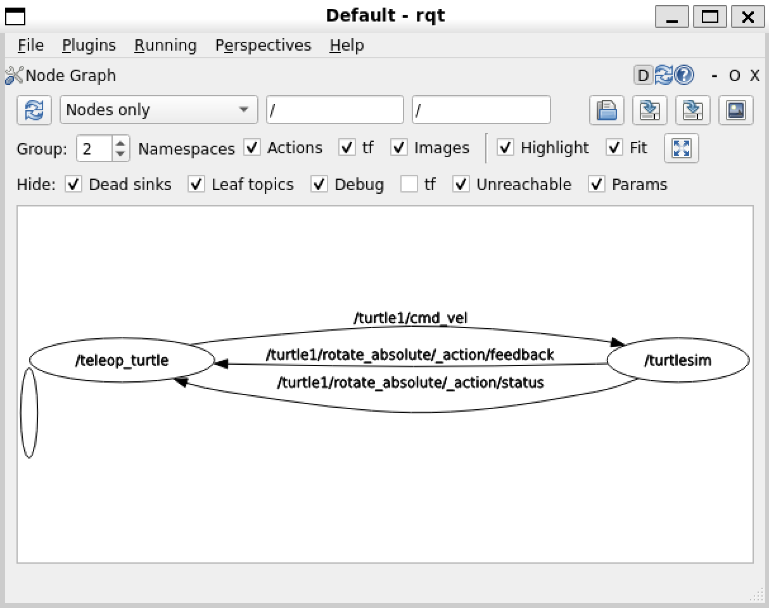Toggle the Images checkbox
This screenshot has width=769, height=608.
click(x=400, y=148)
